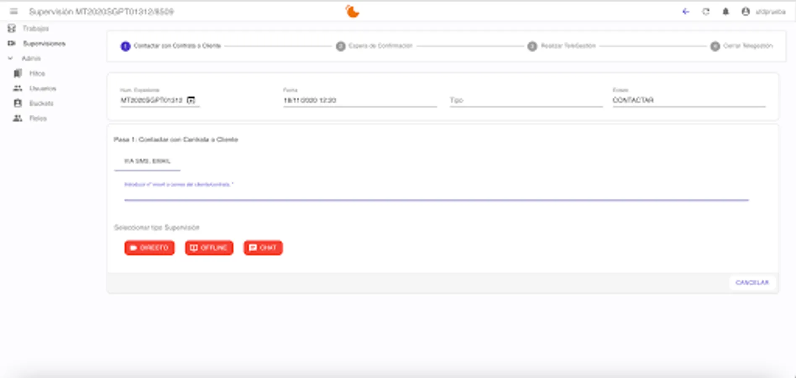Open the Tipo dropdown field
The height and width of the screenshot is (378, 796).
(x=525, y=100)
